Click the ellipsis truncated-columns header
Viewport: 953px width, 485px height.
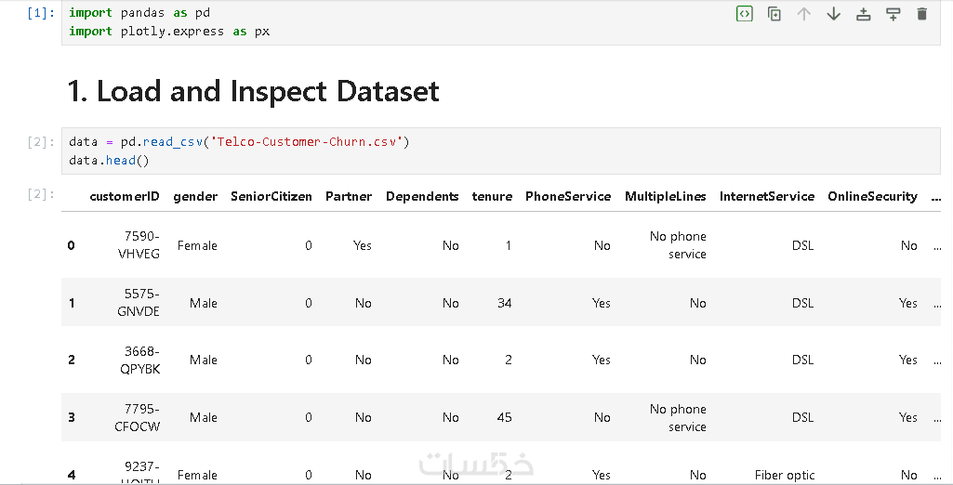click(935, 196)
